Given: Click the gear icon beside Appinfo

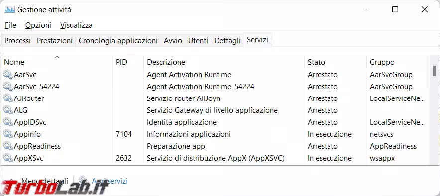Looking at the screenshot, I should [x=8, y=134].
